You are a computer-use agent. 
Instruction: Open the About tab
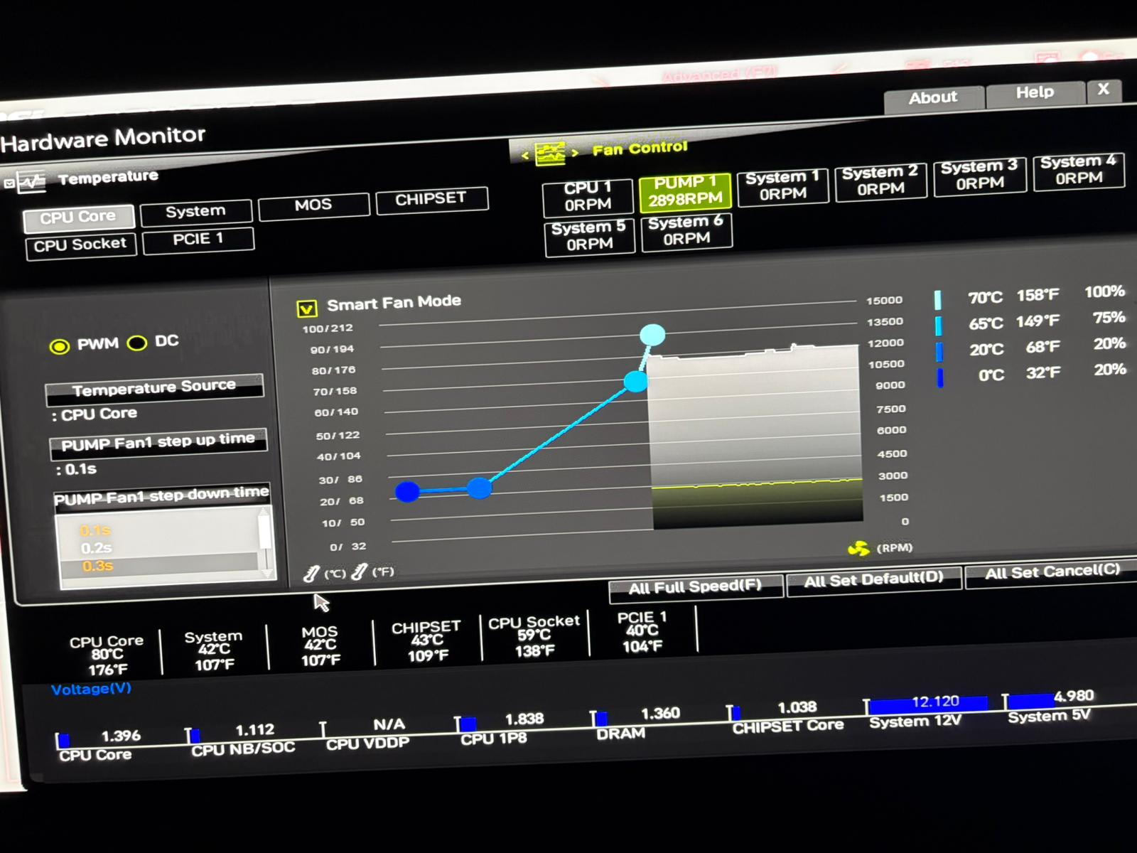pos(933,98)
